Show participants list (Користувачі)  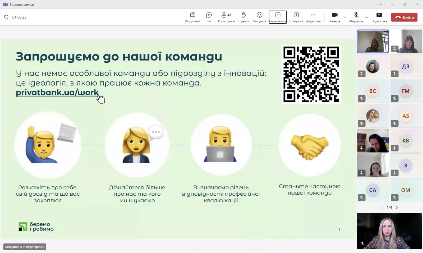pyautogui.click(x=226, y=17)
